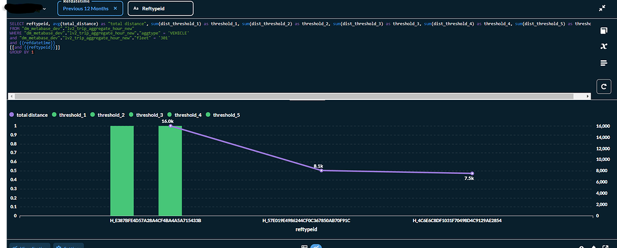Run the query with the refresh button
This screenshot has width=617, height=248.
coord(604,87)
